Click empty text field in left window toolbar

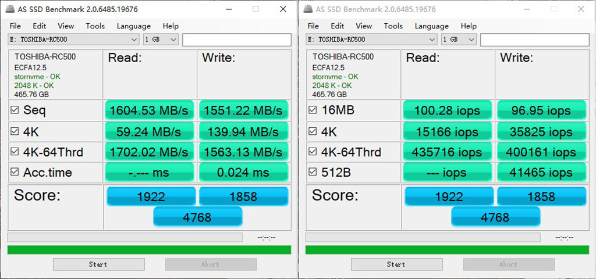(x=237, y=40)
